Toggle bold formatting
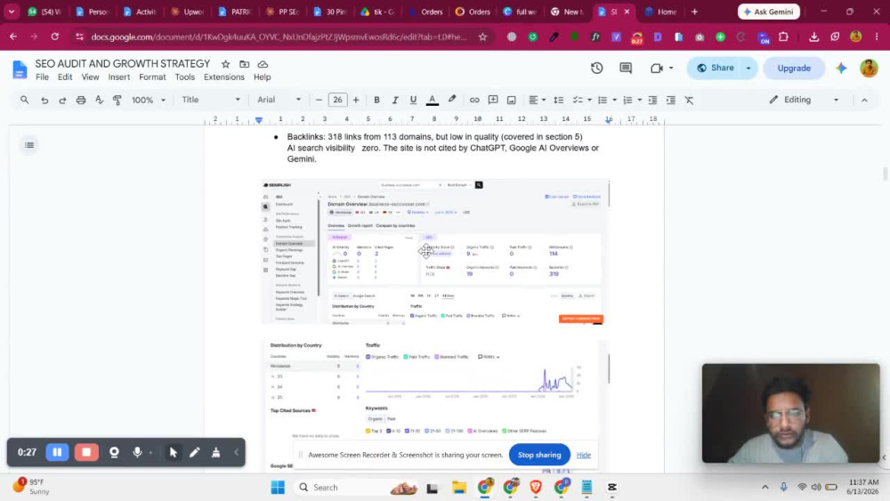Screen dimensions: 890x501 click(376, 100)
